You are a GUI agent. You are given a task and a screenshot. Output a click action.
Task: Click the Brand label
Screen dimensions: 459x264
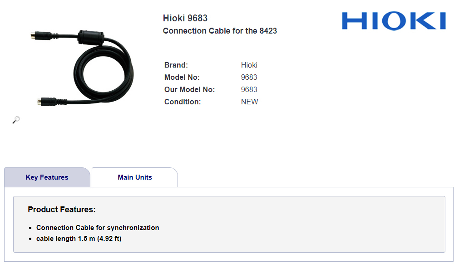click(176, 65)
